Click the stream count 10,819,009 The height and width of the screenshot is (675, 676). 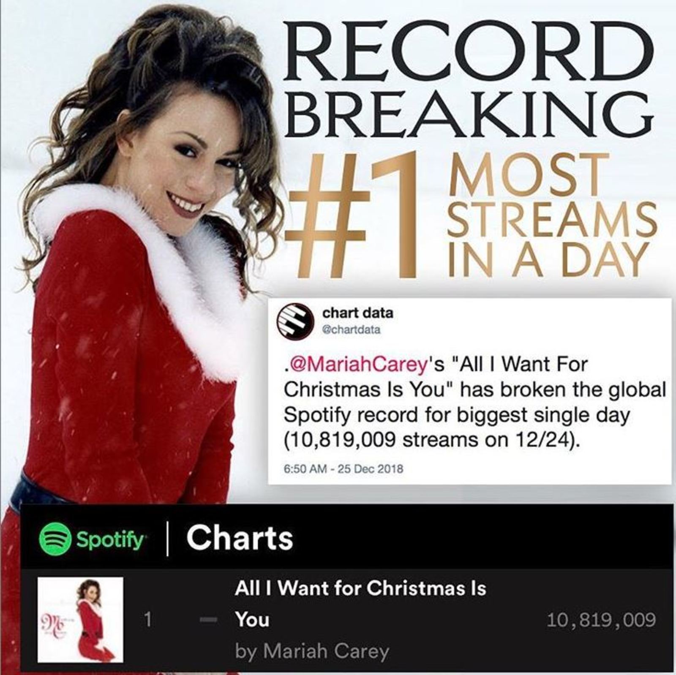(x=601, y=620)
